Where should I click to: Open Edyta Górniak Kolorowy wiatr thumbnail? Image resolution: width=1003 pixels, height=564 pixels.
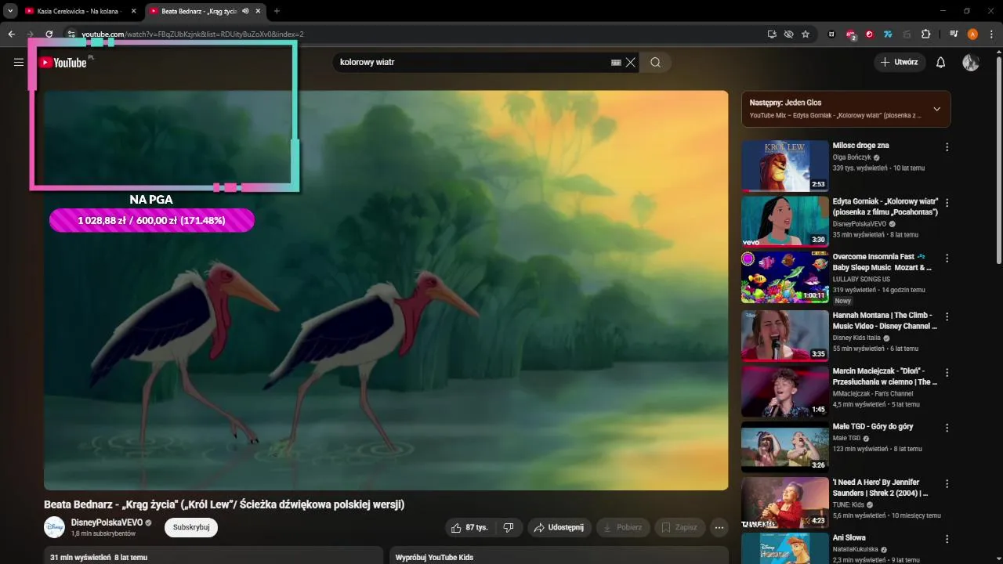(785, 221)
